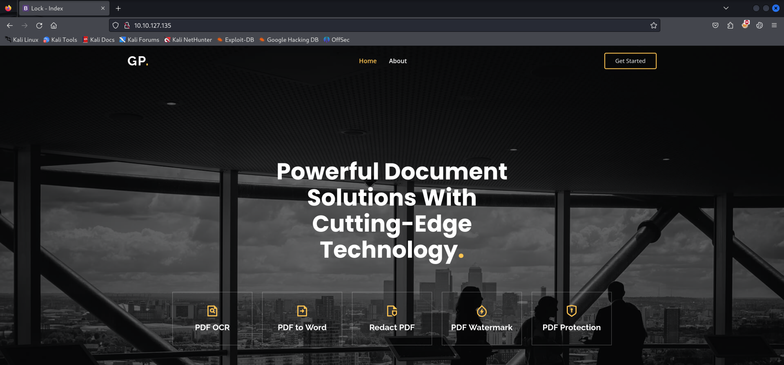Viewport: 784px width, 365px height.
Task: Reload the current page
Action: tap(39, 26)
